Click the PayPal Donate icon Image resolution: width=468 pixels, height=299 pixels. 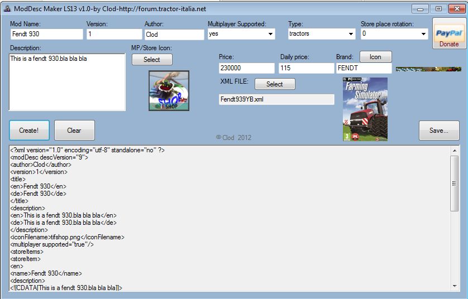449,33
